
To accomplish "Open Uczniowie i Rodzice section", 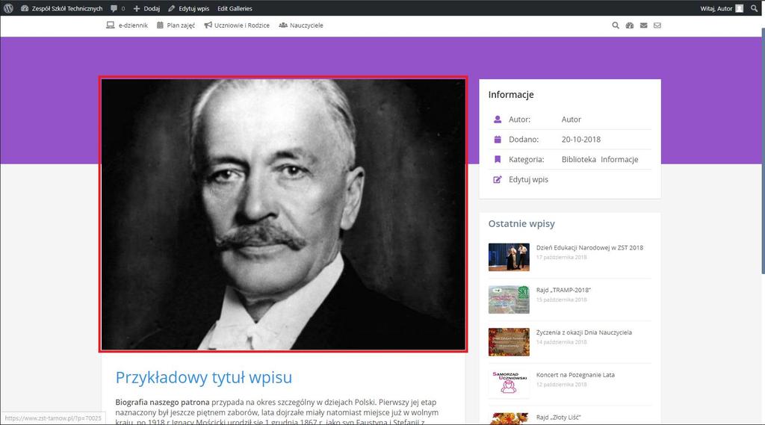I will tap(241, 25).
